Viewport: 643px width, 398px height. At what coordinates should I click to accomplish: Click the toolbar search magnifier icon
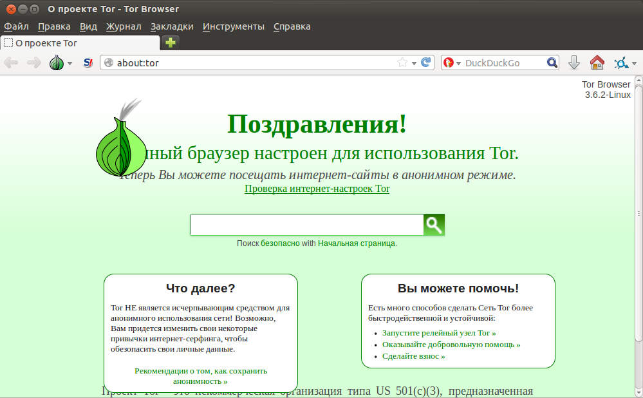tap(552, 62)
